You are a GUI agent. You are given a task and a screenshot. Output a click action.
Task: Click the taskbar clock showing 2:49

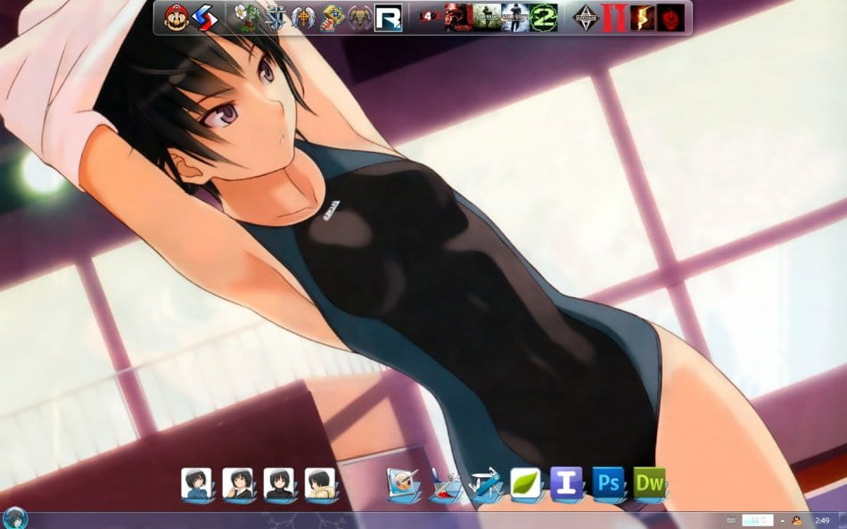point(822,520)
